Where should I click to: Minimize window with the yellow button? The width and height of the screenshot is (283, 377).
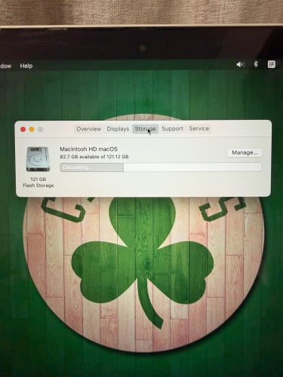(32, 130)
